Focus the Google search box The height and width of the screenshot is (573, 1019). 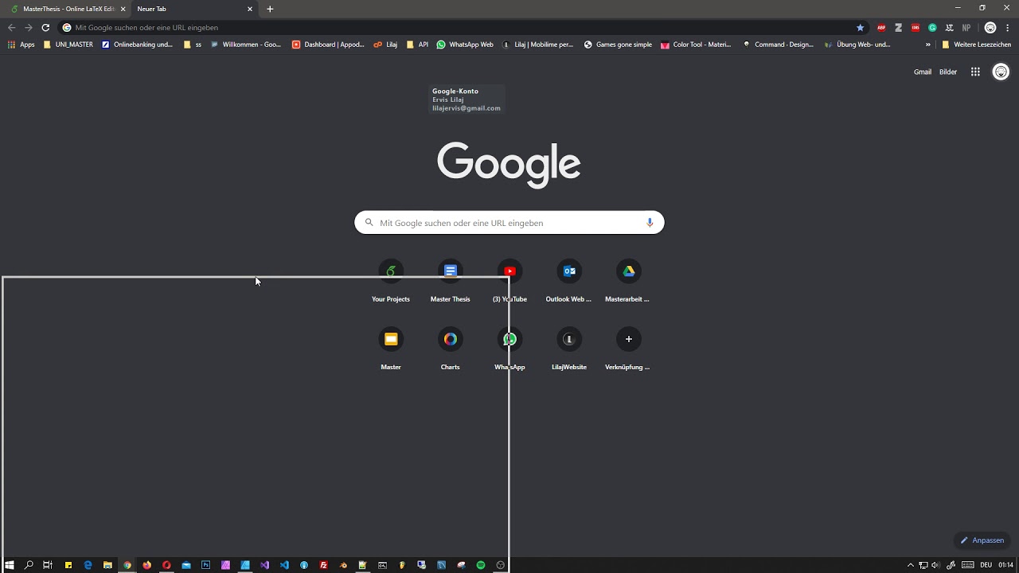coord(509,223)
